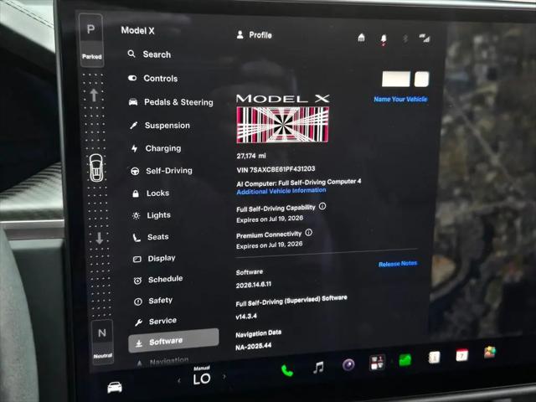Tap the Model X abstract vehicle image
The height and width of the screenshot is (402, 536).
click(x=283, y=125)
